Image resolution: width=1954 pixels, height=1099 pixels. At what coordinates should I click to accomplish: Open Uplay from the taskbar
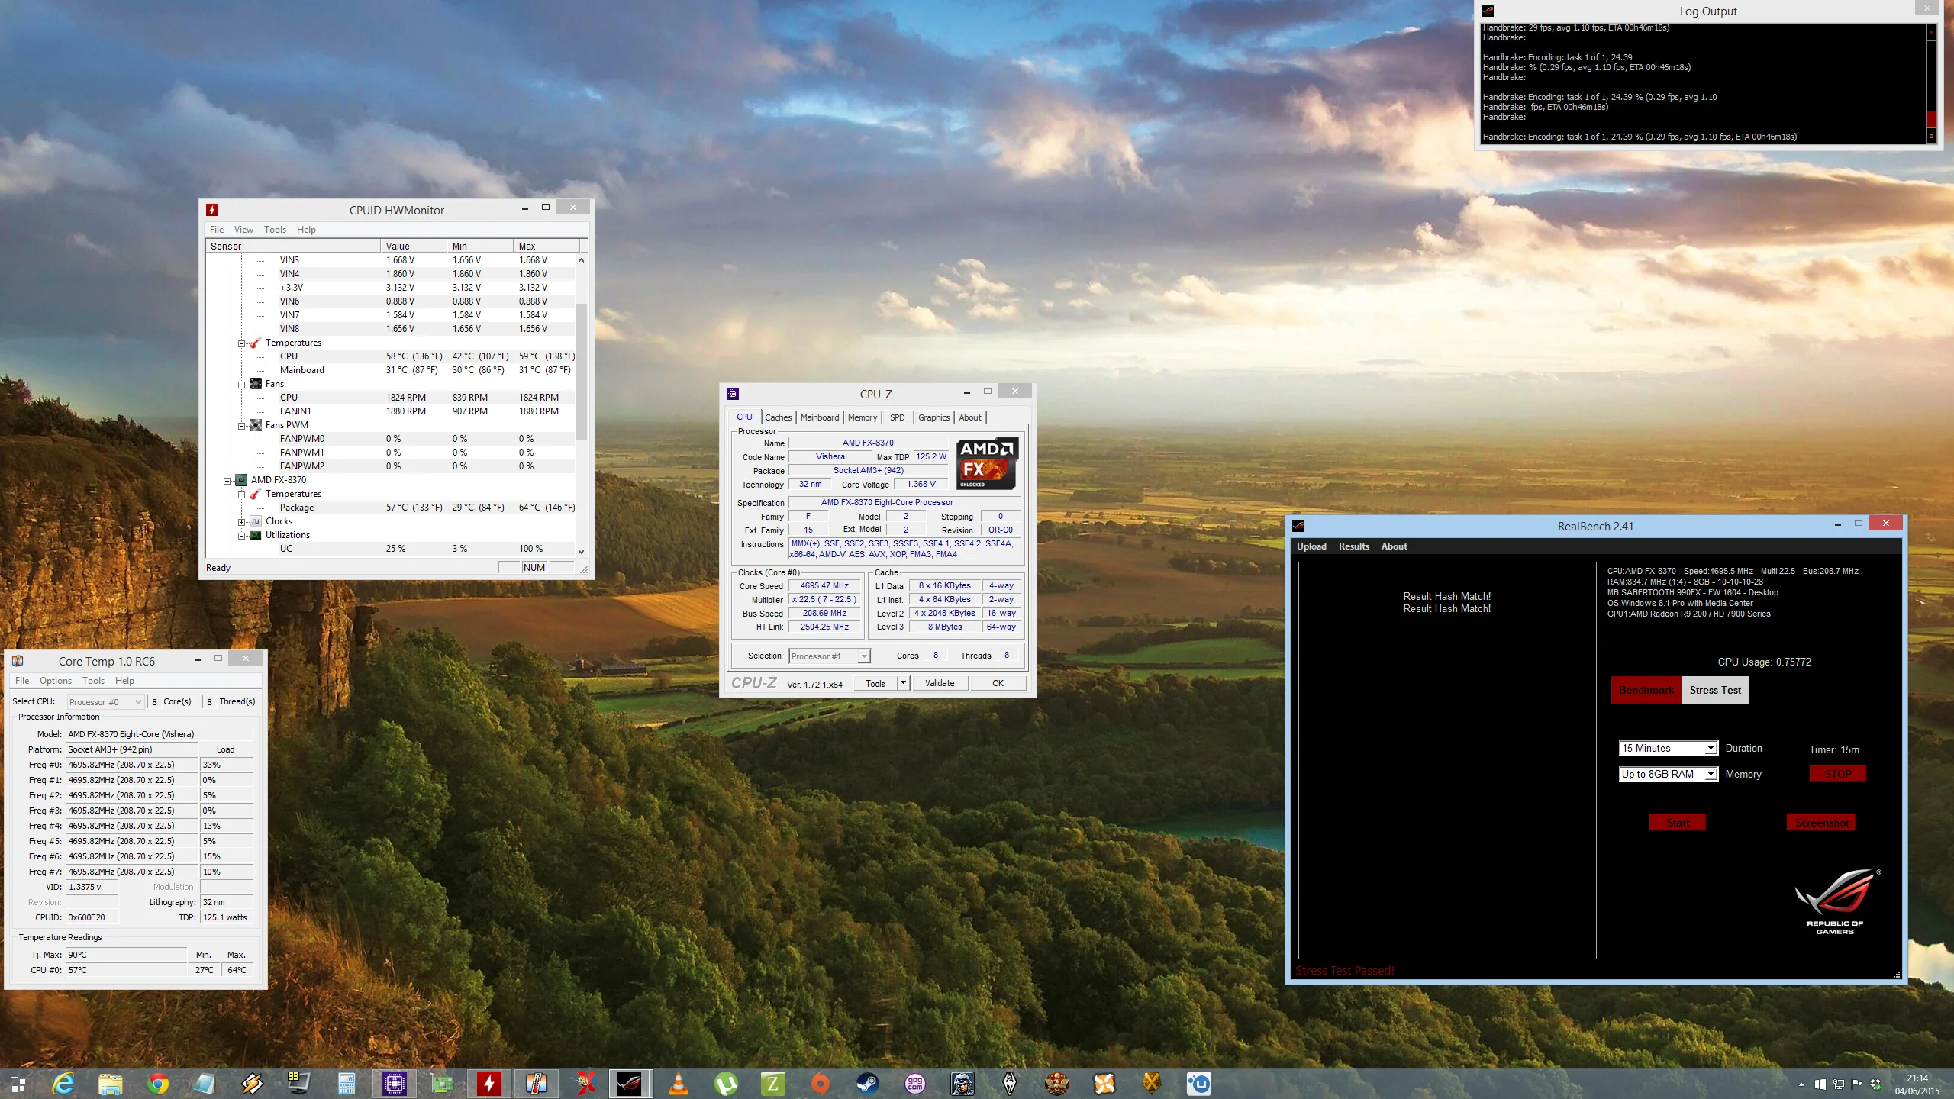[x=1199, y=1083]
